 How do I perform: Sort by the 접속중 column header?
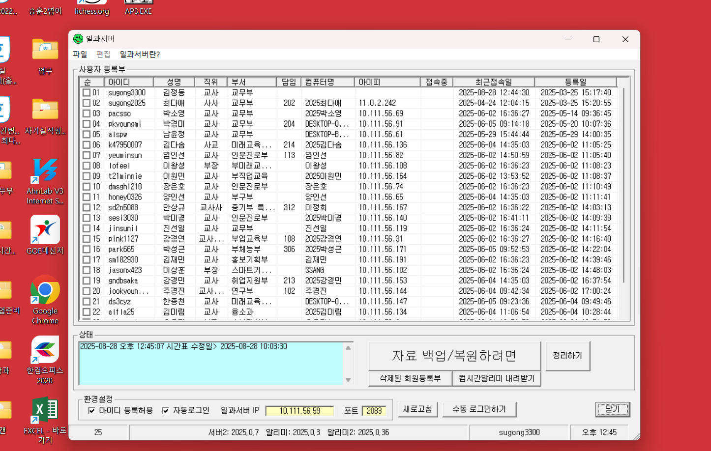pyautogui.click(x=437, y=82)
